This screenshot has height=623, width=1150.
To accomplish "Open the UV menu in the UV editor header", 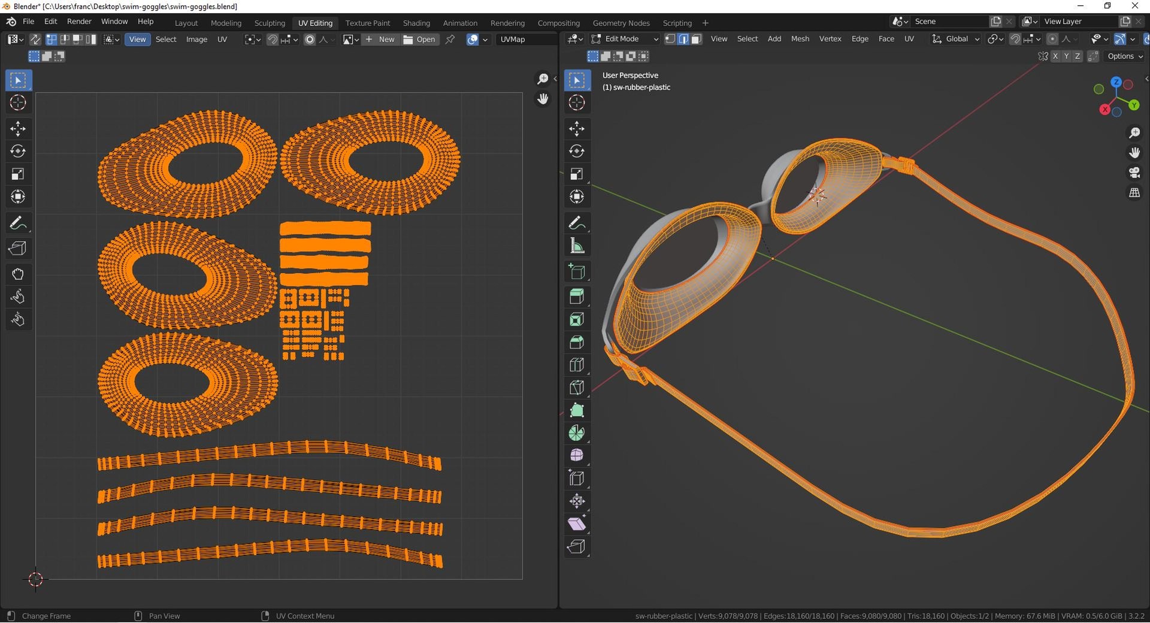I will (x=222, y=40).
